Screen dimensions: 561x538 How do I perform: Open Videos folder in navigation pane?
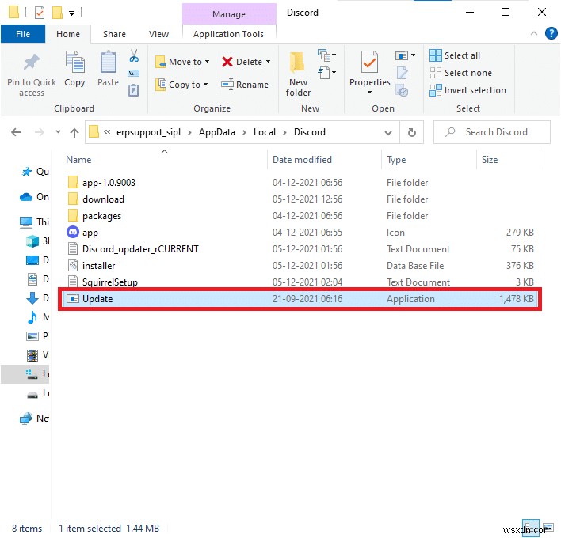[38, 355]
